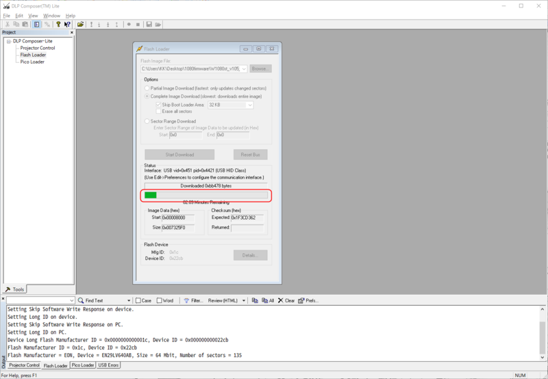Viewport: 548px width, 379px height.
Task: Click the Checksum Expected field
Action: (x=247, y=218)
